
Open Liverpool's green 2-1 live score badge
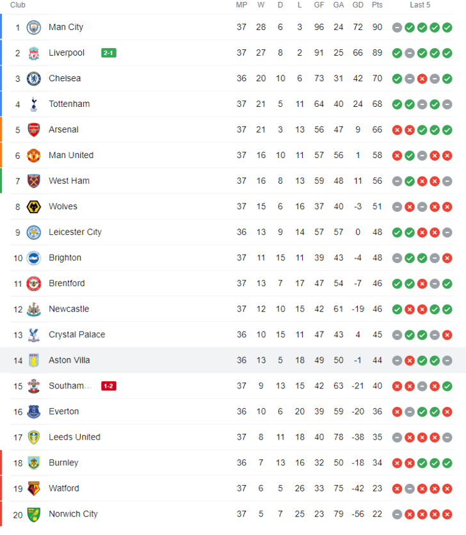pos(109,53)
